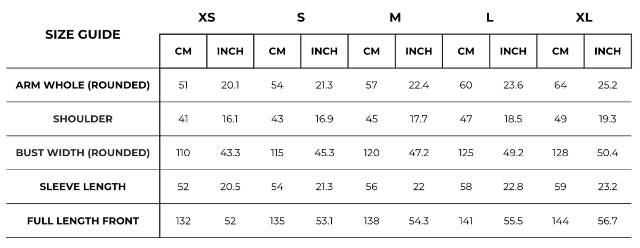Screen dimensions: 640x248
Task: Select the M size column header
Action: [x=395, y=17]
